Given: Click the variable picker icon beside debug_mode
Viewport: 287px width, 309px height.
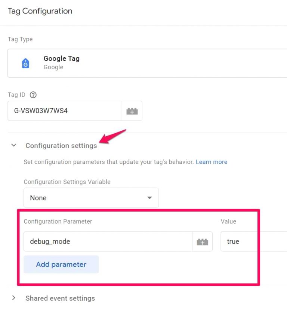Looking at the screenshot, I should pyautogui.click(x=202, y=242).
